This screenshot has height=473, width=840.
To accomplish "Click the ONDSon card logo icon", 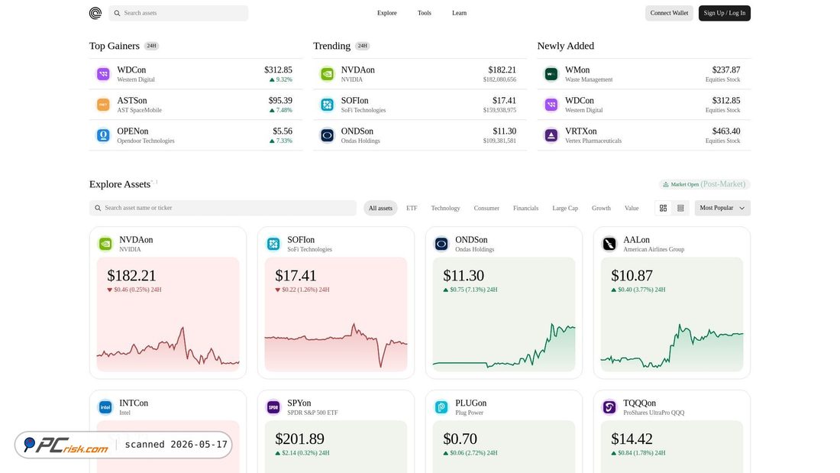I will [x=441, y=244].
